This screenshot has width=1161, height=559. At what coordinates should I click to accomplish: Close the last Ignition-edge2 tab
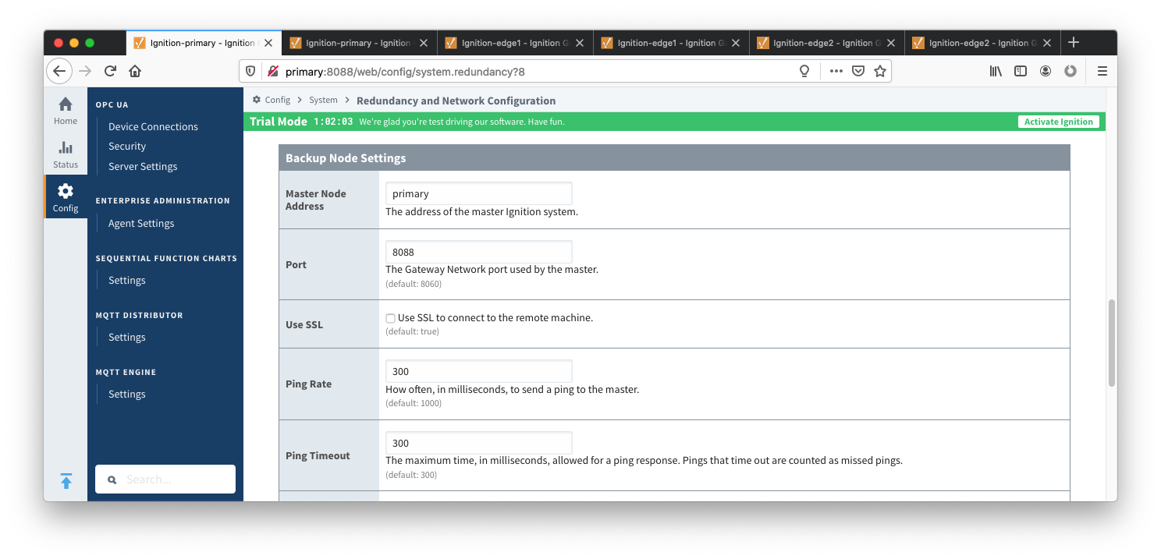coord(1047,43)
